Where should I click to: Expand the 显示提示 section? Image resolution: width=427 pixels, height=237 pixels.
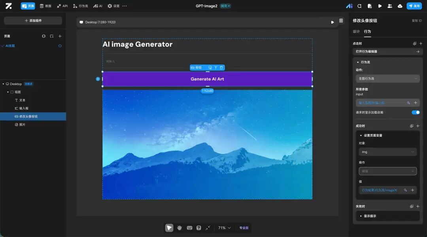[361, 216]
